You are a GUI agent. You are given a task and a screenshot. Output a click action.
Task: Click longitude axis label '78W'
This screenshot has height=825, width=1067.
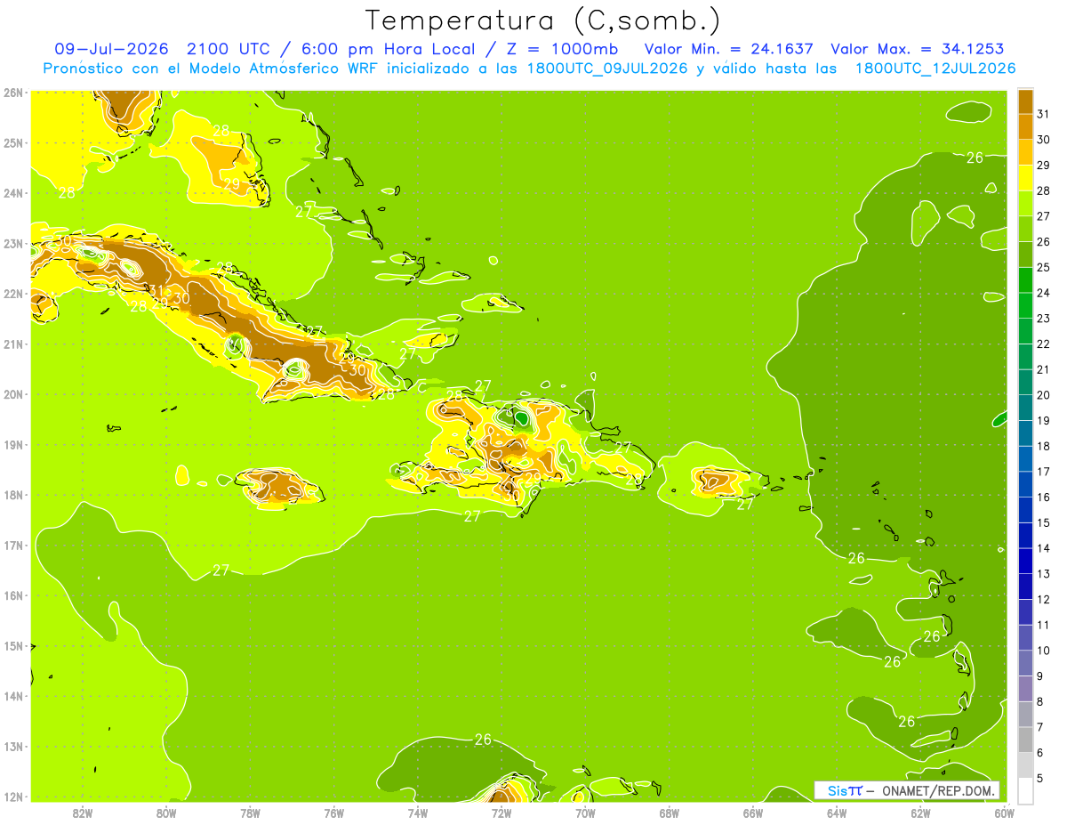pos(250,813)
